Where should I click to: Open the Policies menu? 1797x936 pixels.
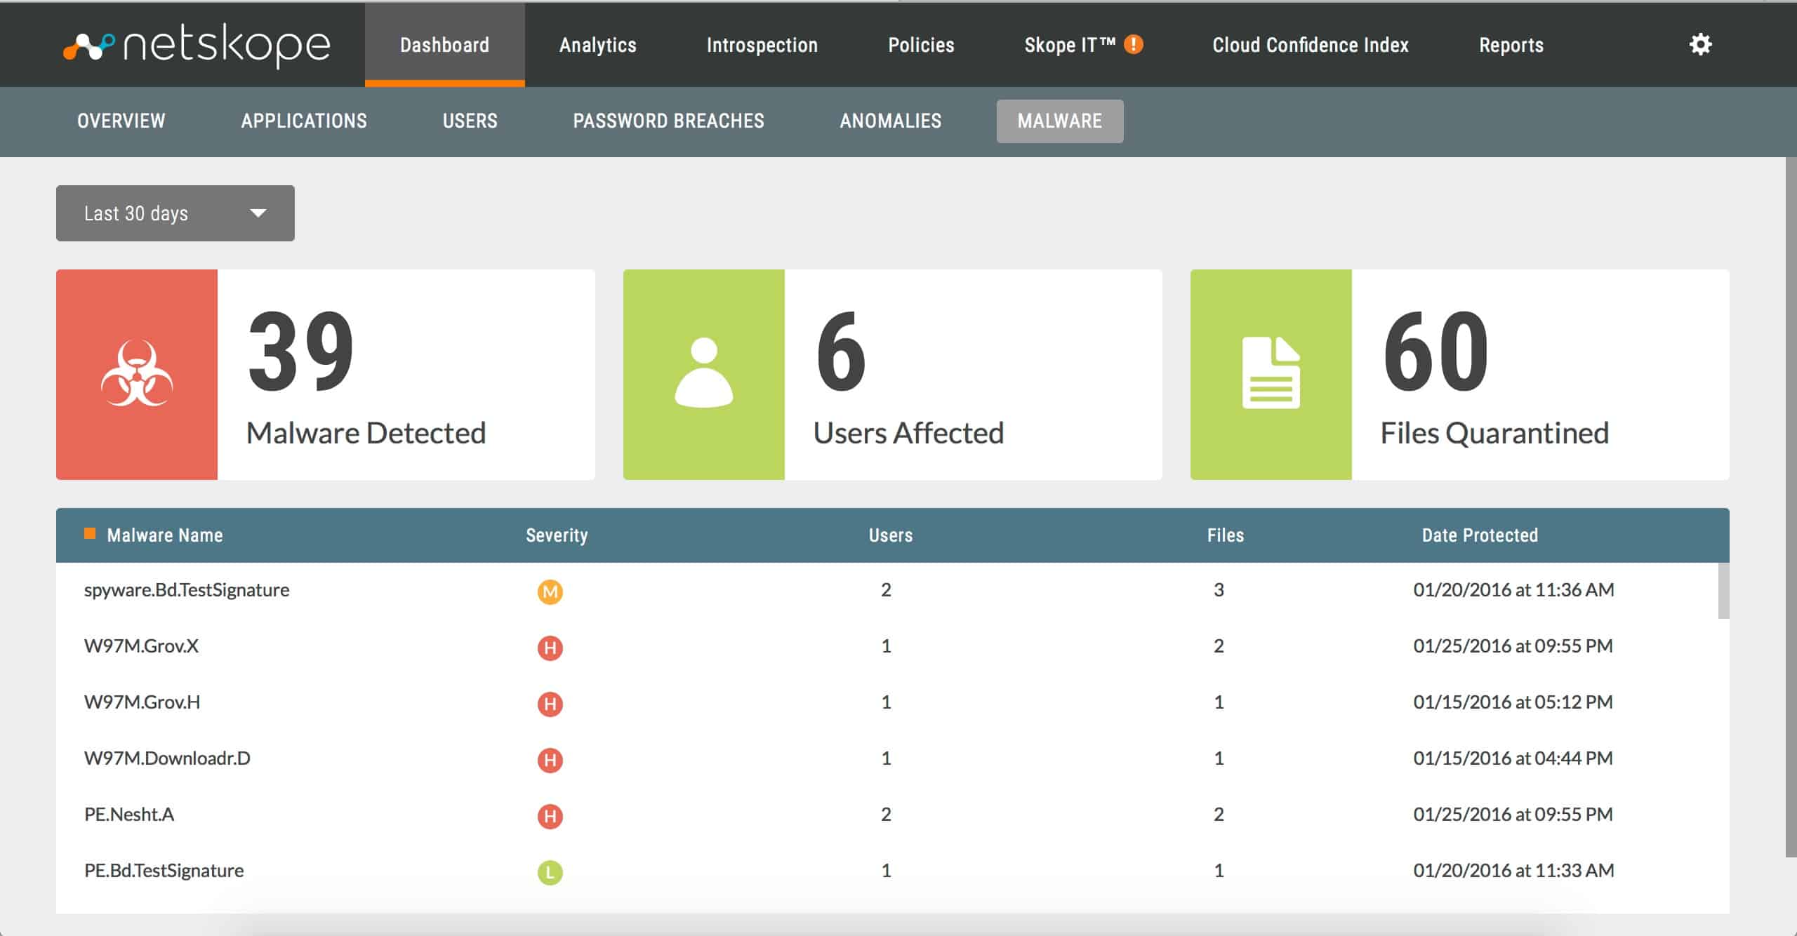921,45
